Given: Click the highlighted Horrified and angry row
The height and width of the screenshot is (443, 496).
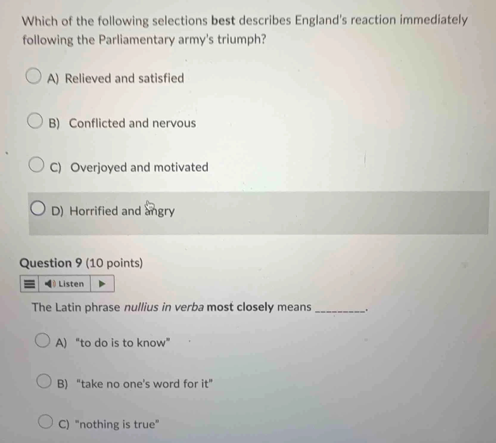Looking at the screenshot, I should pos(238,212).
